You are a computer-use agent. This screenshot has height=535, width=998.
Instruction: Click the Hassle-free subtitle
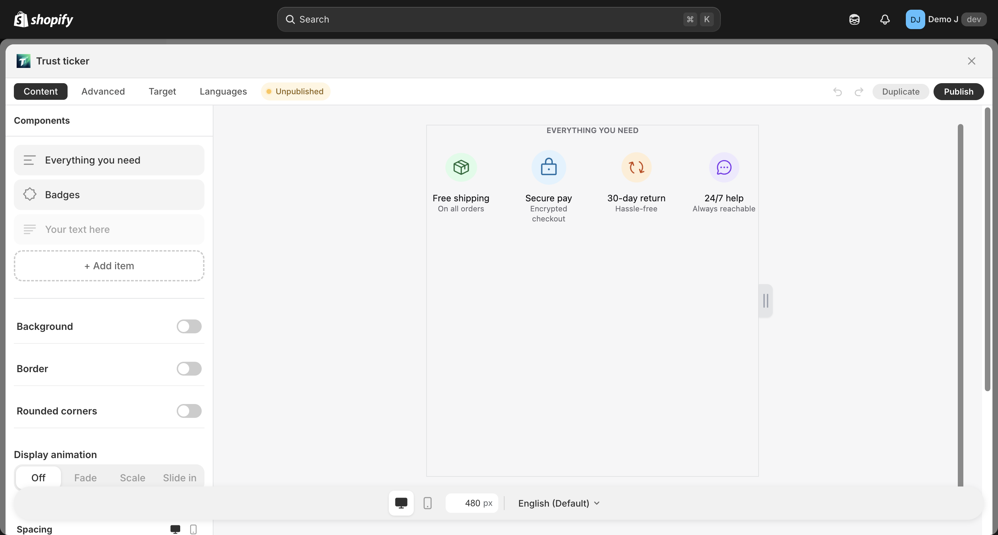[636, 209]
